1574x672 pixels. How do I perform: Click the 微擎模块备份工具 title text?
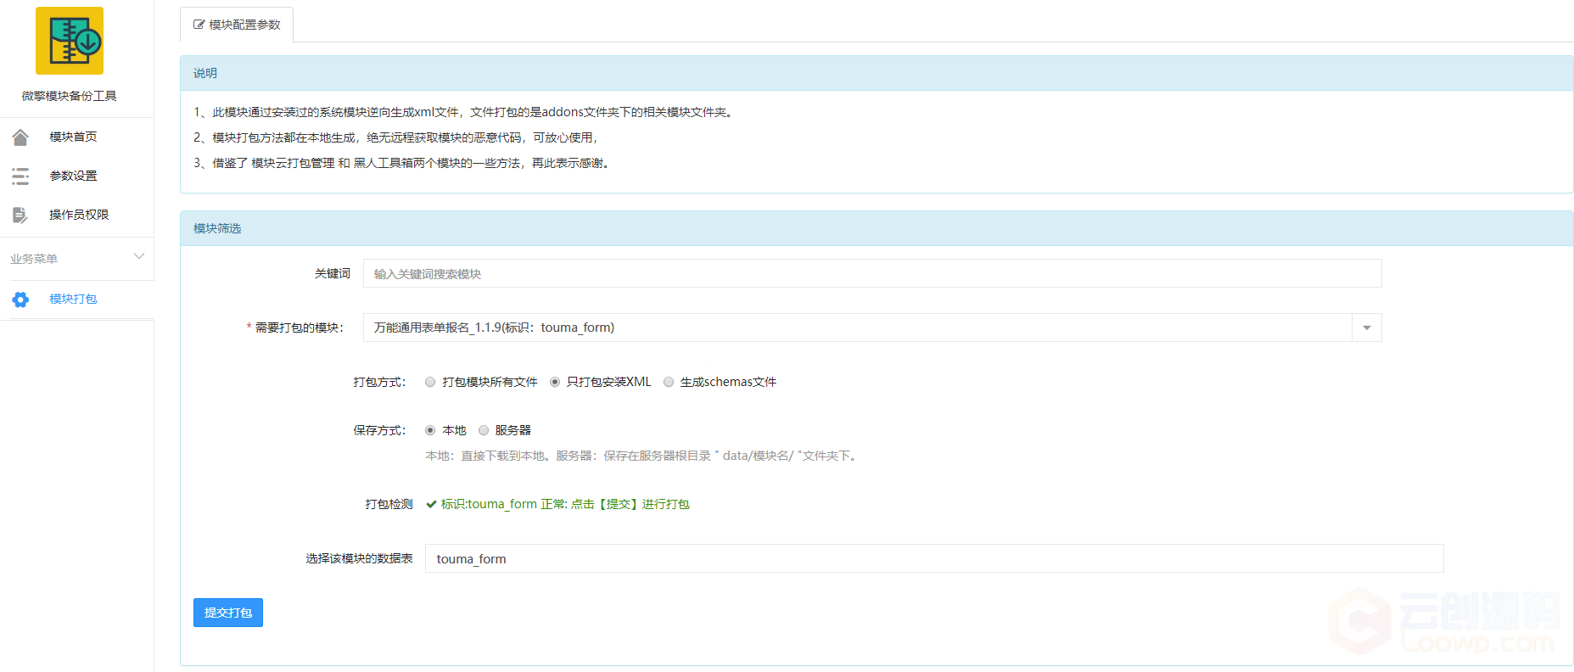click(x=70, y=96)
